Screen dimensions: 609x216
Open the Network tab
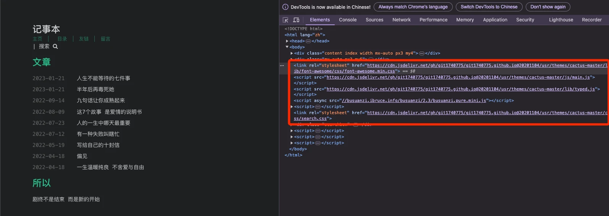(x=402, y=20)
